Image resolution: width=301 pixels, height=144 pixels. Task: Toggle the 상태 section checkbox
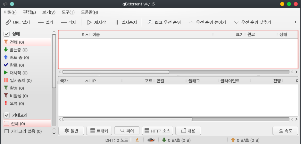(x=7, y=34)
